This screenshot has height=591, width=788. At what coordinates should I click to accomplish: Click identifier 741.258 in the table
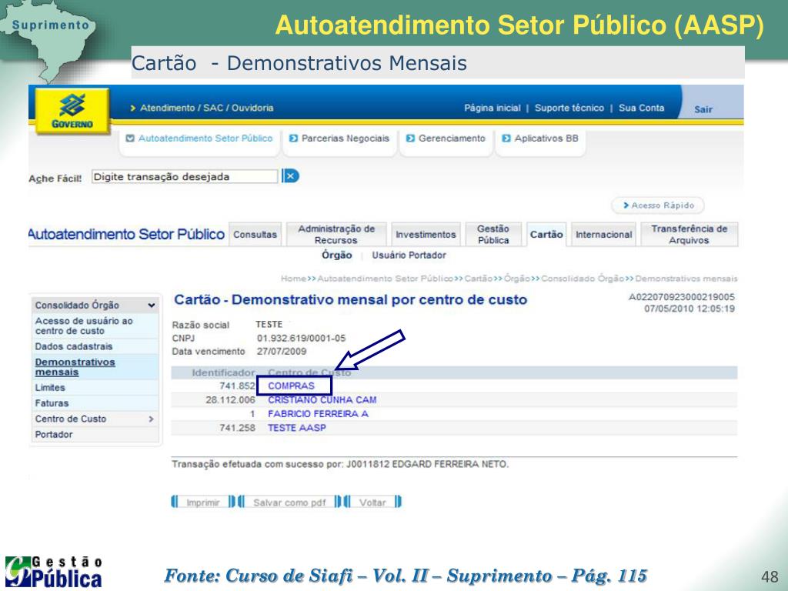tap(237, 428)
